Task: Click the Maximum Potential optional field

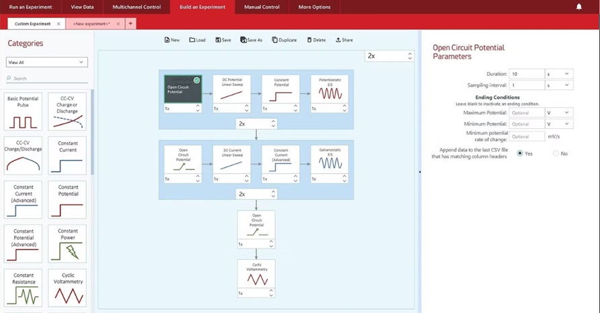Action: (x=527, y=113)
